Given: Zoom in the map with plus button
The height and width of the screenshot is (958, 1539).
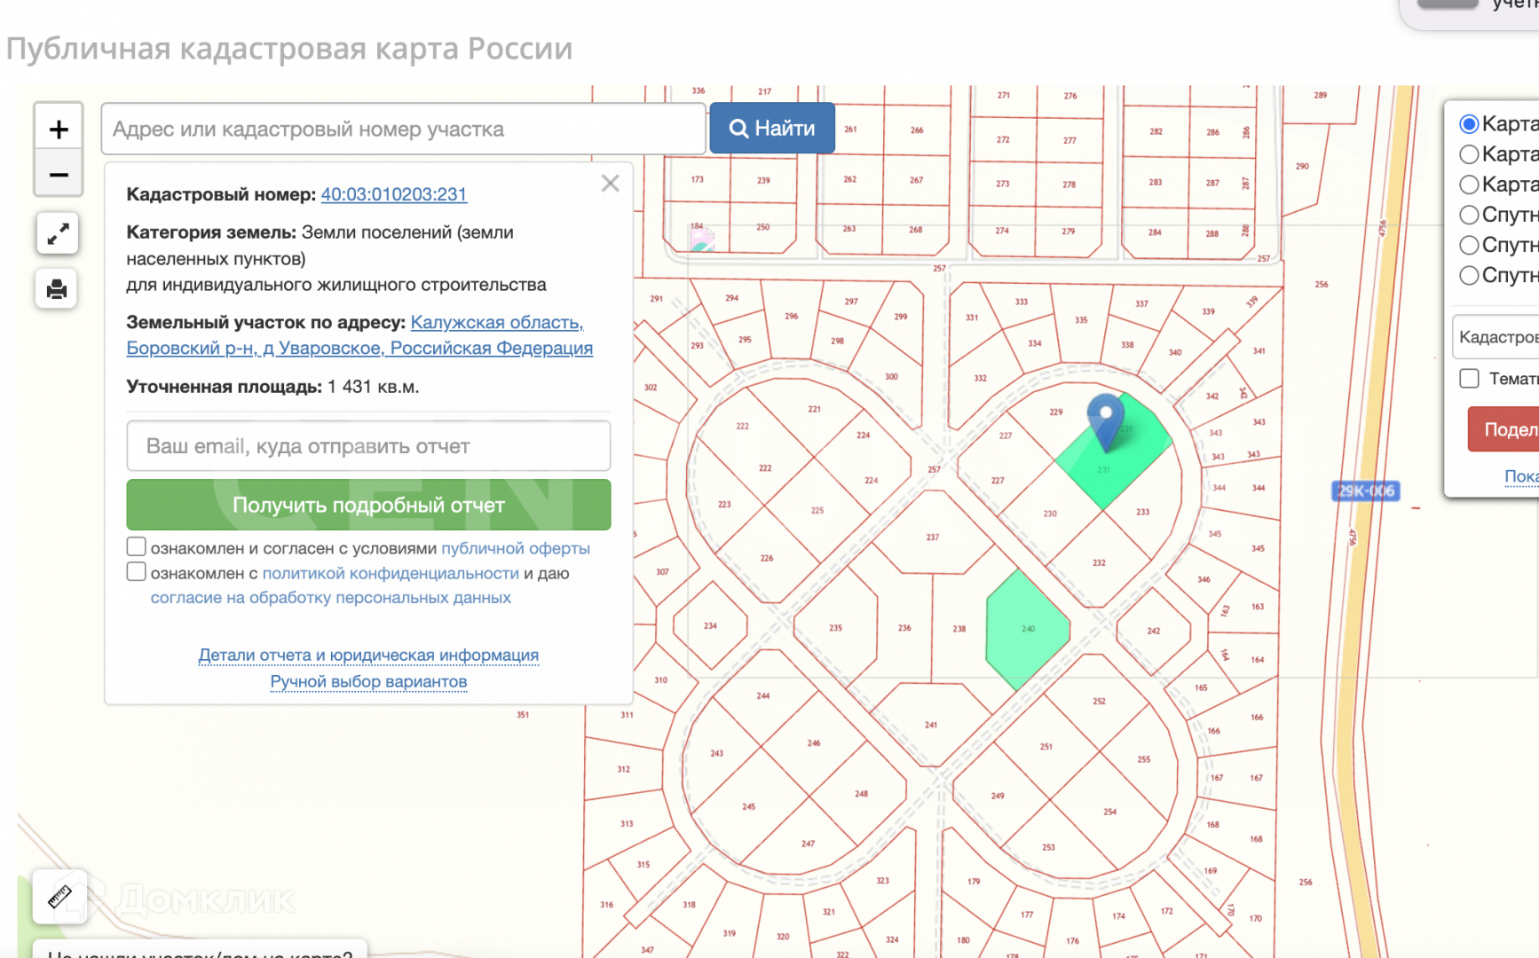Looking at the screenshot, I should (59, 130).
